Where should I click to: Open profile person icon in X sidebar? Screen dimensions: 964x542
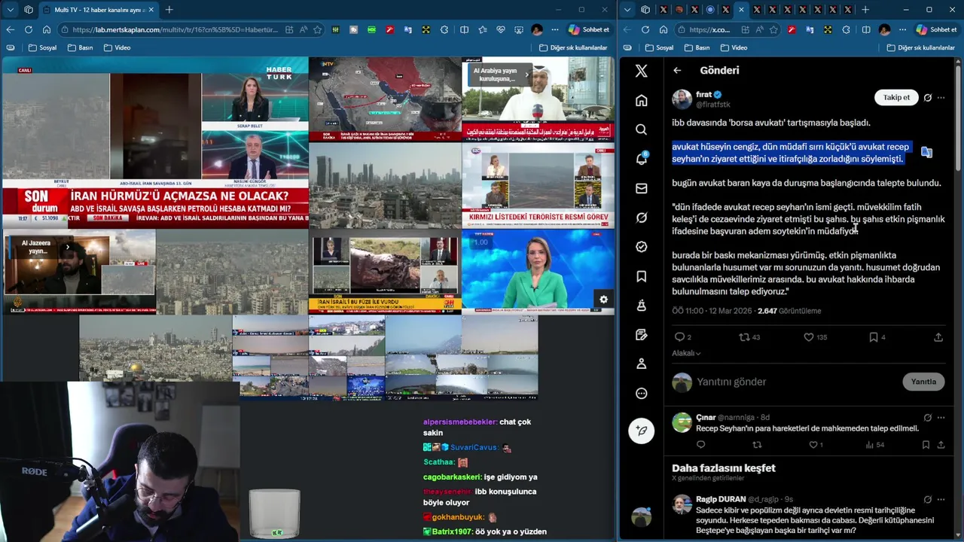click(x=641, y=364)
